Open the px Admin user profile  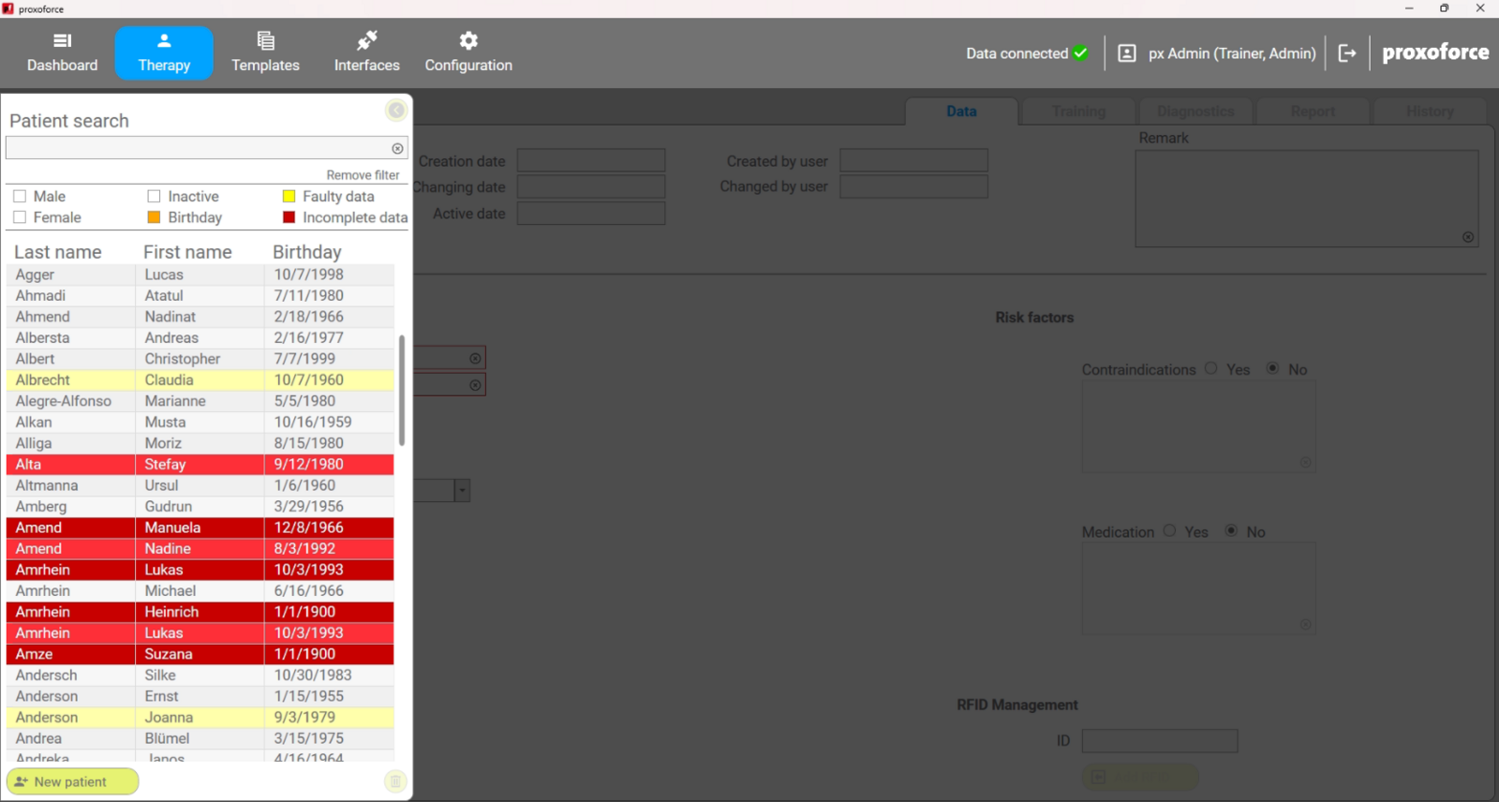click(x=1218, y=53)
